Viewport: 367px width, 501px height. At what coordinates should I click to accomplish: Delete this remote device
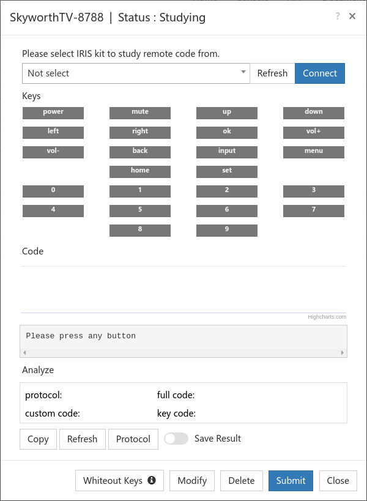pyautogui.click(x=241, y=481)
